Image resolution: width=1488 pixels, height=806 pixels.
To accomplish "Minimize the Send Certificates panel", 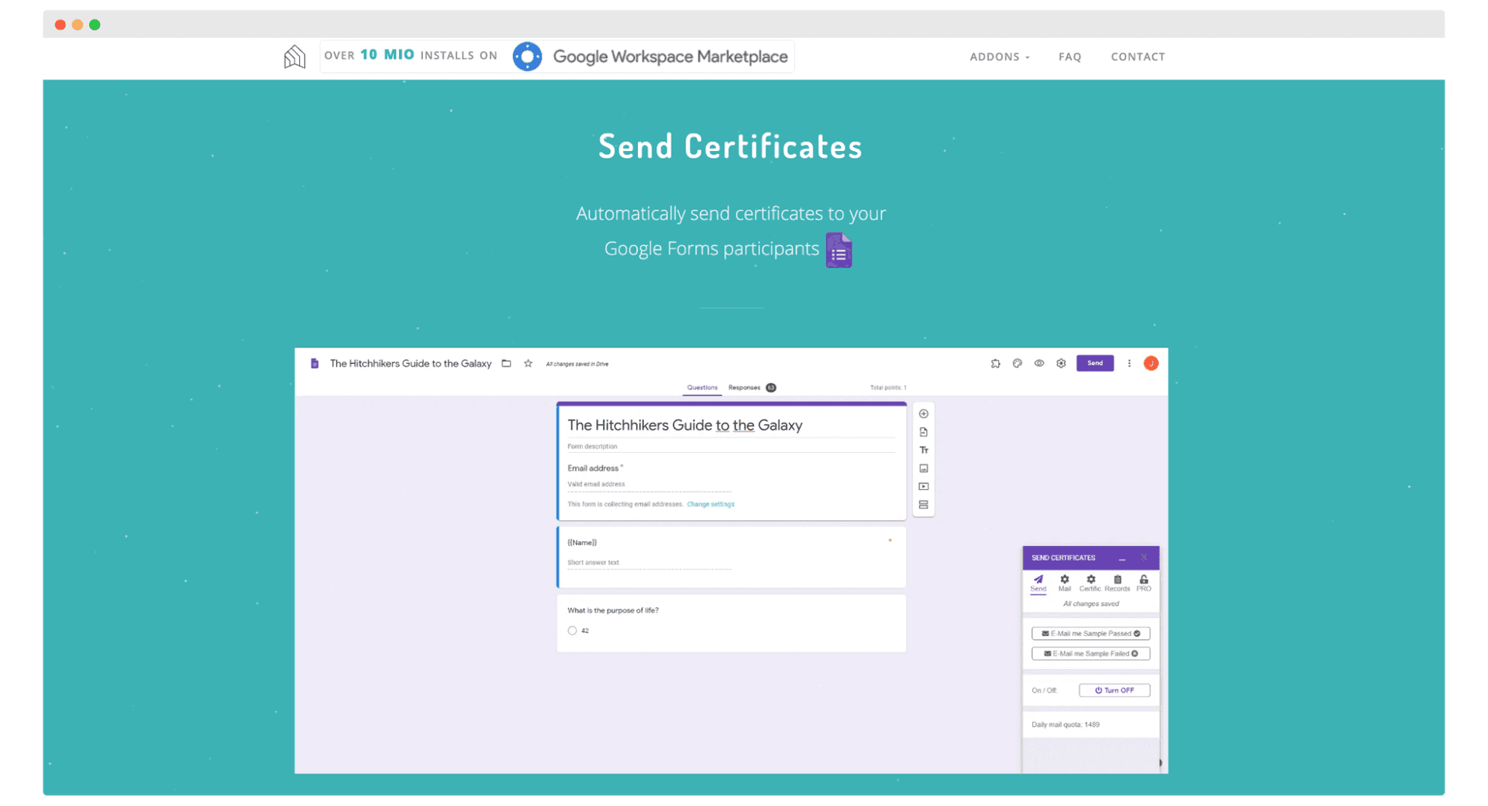I will [1121, 558].
